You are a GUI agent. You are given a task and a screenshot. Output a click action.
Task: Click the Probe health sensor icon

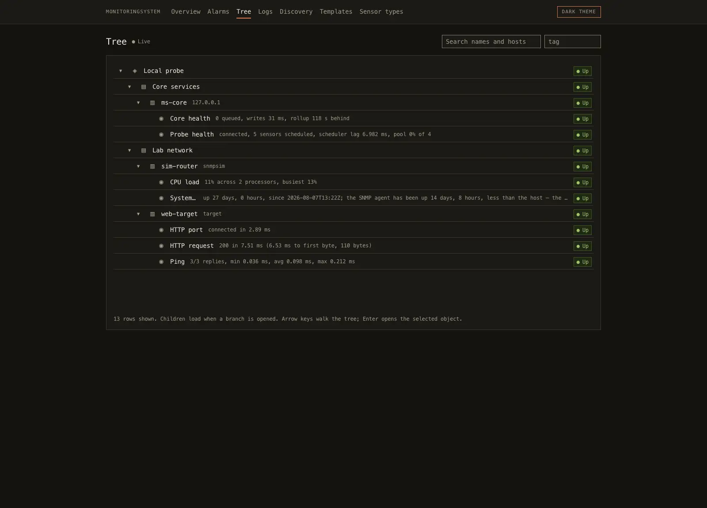tap(161, 135)
